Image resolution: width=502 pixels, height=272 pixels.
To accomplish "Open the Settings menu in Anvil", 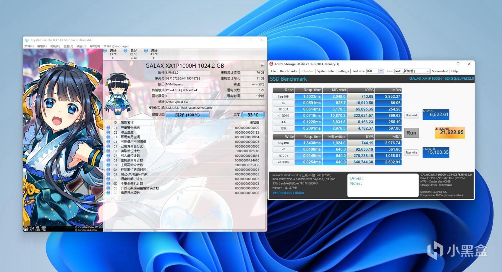I will tap(343, 71).
